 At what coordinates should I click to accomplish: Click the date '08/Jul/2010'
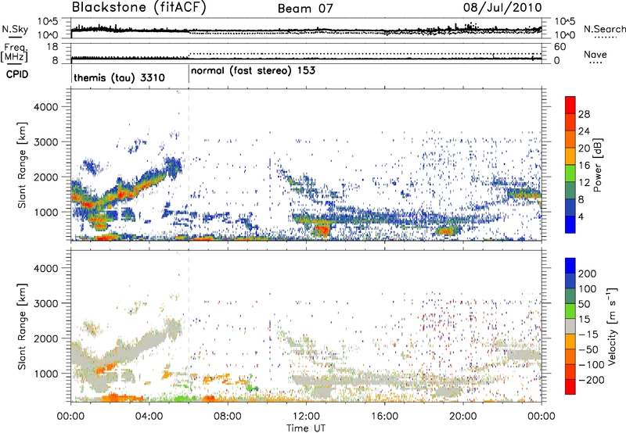click(502, 8)
